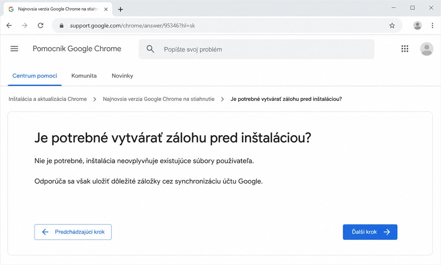Bookmark this page with the star icon

(392, 25)
